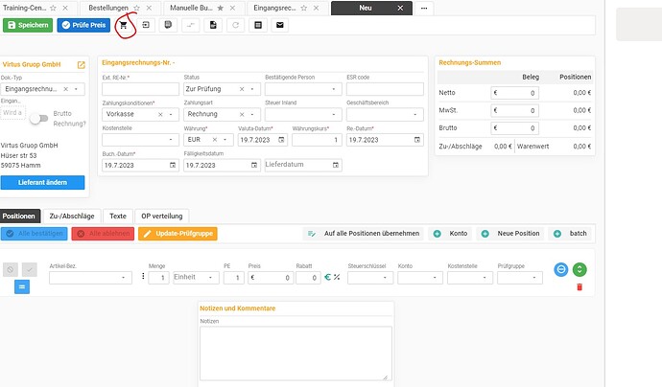Click the import arrow toolbar icon
This screenshot has height=387, width=662.
pos(146,25)
